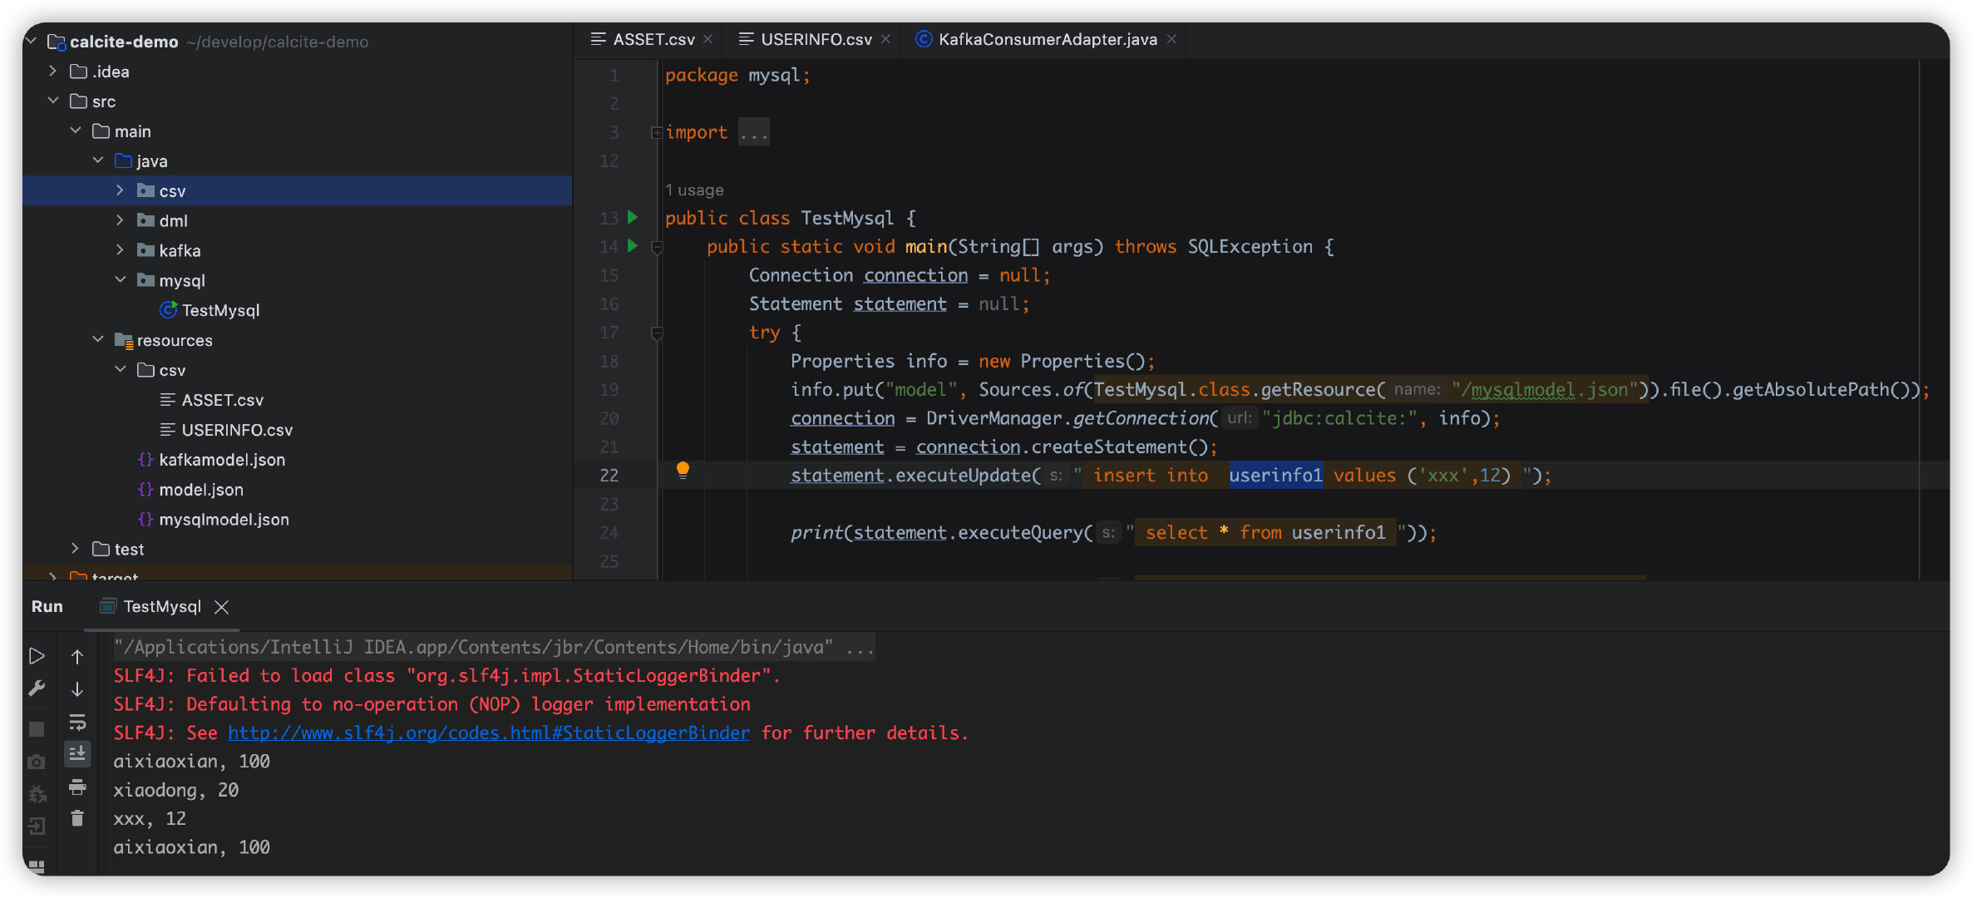Close the ASSET.csv editor tab

708,39
